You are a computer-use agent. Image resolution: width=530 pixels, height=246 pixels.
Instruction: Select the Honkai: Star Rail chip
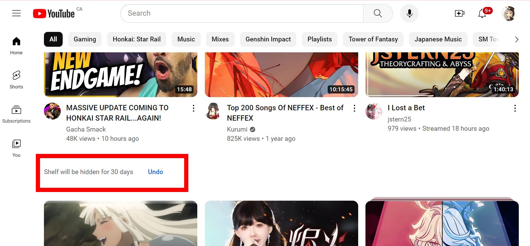pos(137,39)
